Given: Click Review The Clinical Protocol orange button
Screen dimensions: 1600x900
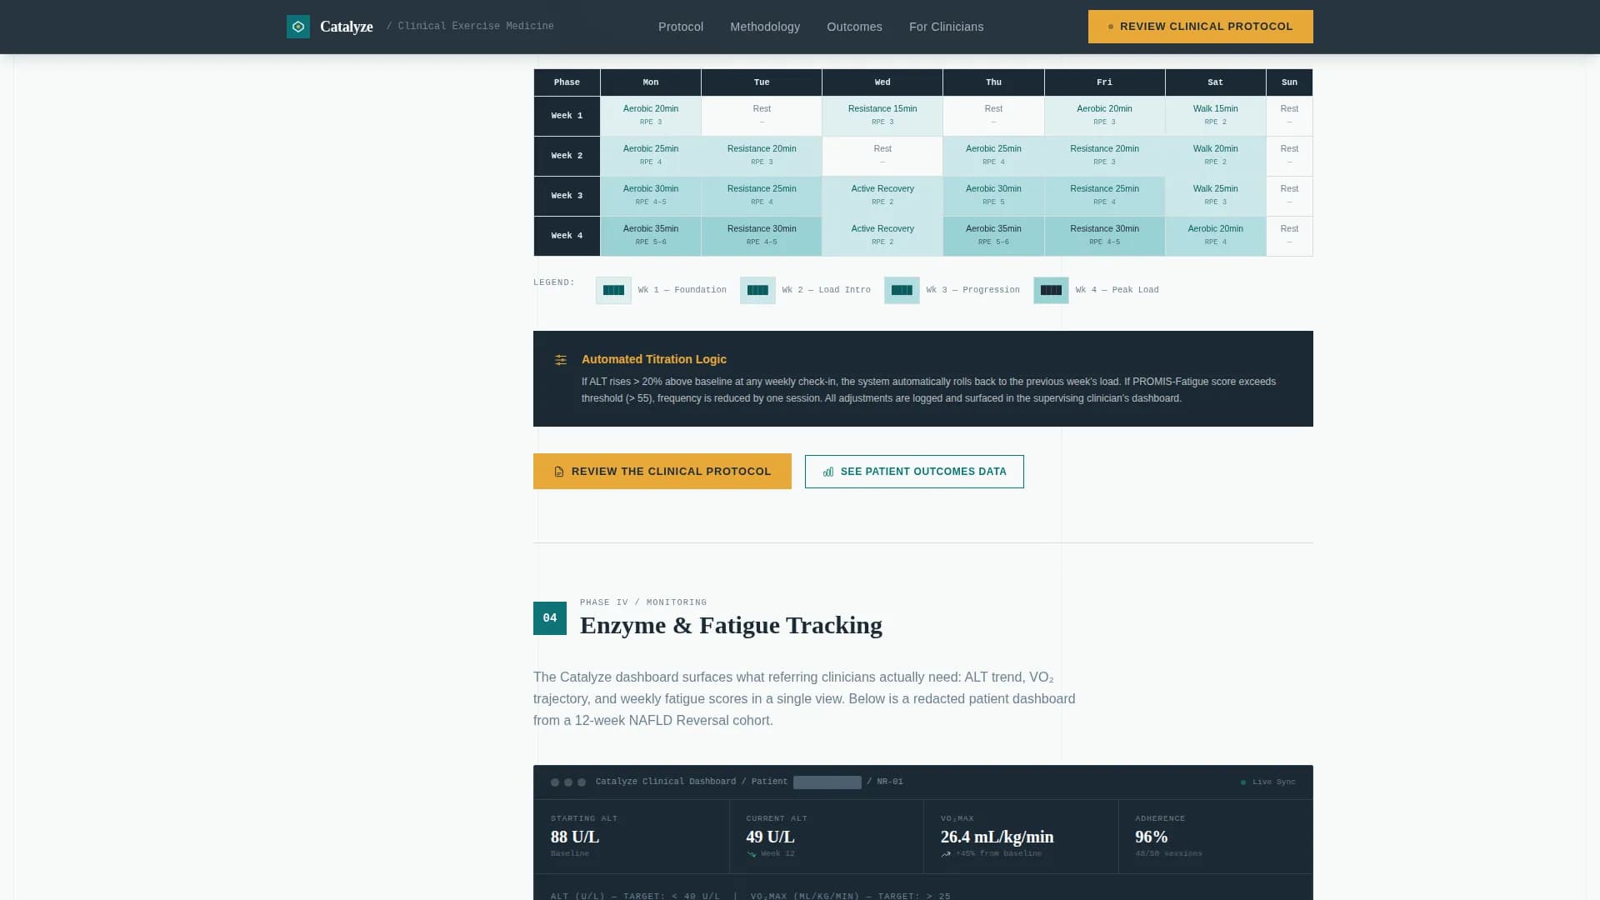Looking at the screenshot, I should [x=662, y=472].
